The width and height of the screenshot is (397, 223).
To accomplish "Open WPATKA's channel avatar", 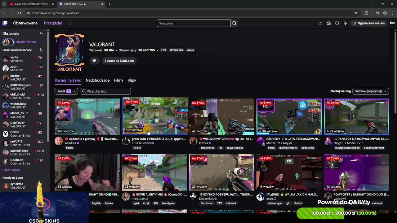I will [59, 141].
